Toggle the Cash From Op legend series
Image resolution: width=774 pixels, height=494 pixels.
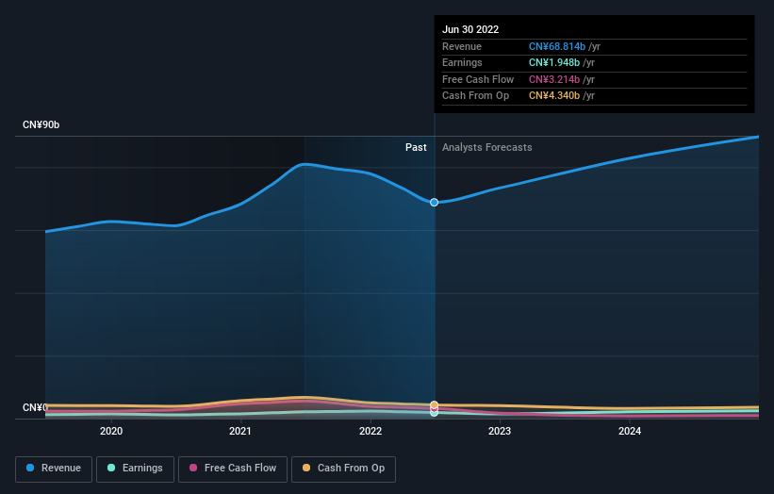pyautogui.click(x=343, y=469)
